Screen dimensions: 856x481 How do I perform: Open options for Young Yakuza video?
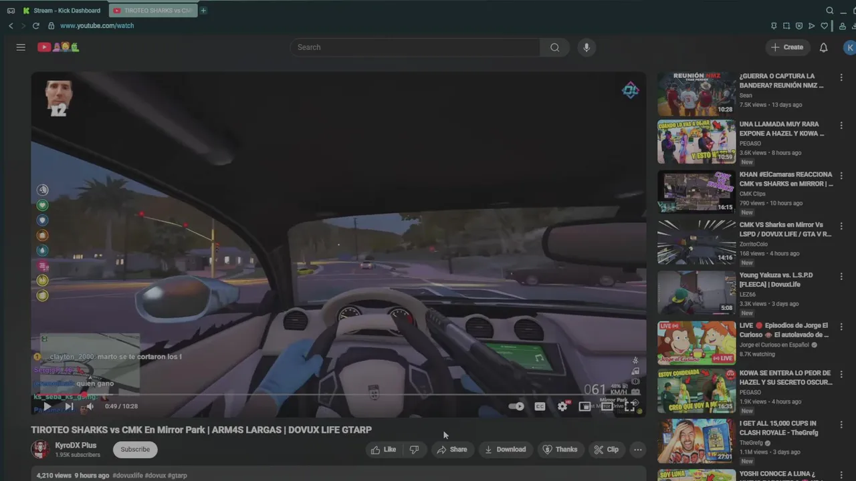(x=841, y=276)
